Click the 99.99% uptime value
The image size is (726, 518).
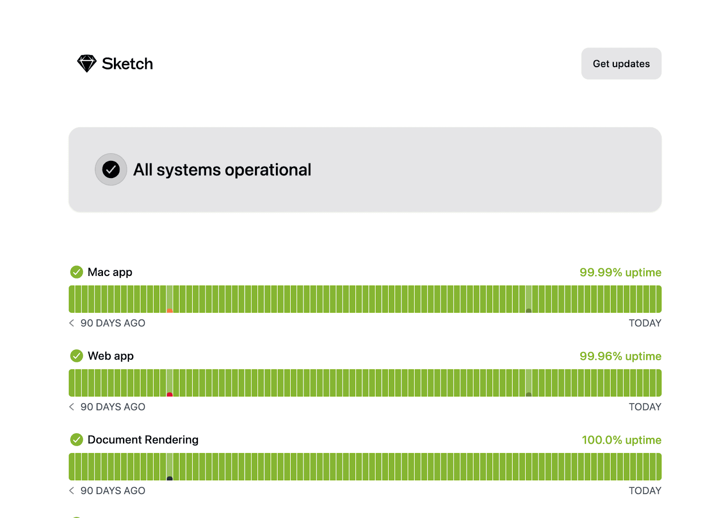coord(620,272)
